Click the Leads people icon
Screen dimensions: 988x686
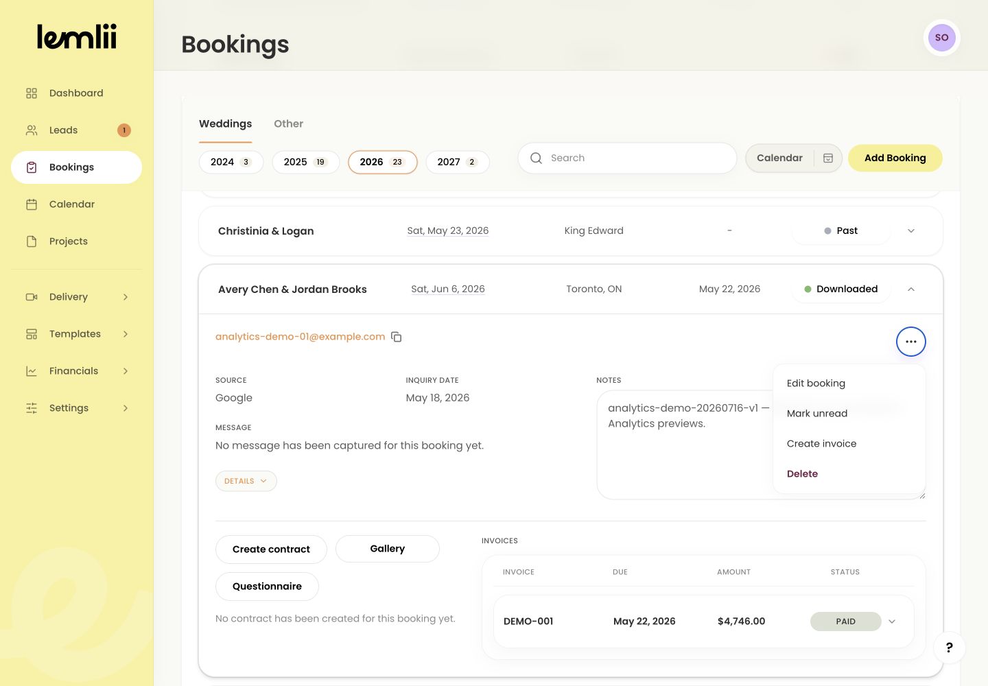point(32,130)
